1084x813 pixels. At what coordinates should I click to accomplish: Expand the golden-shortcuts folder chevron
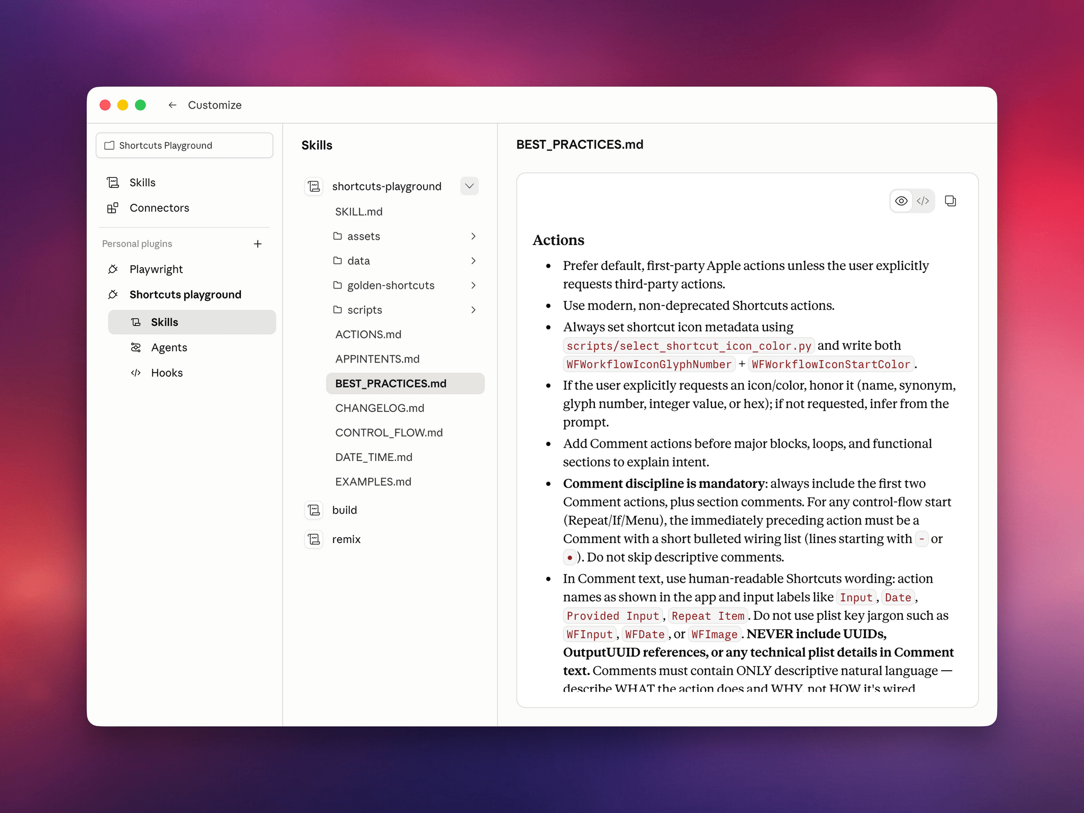click(473, 285)
